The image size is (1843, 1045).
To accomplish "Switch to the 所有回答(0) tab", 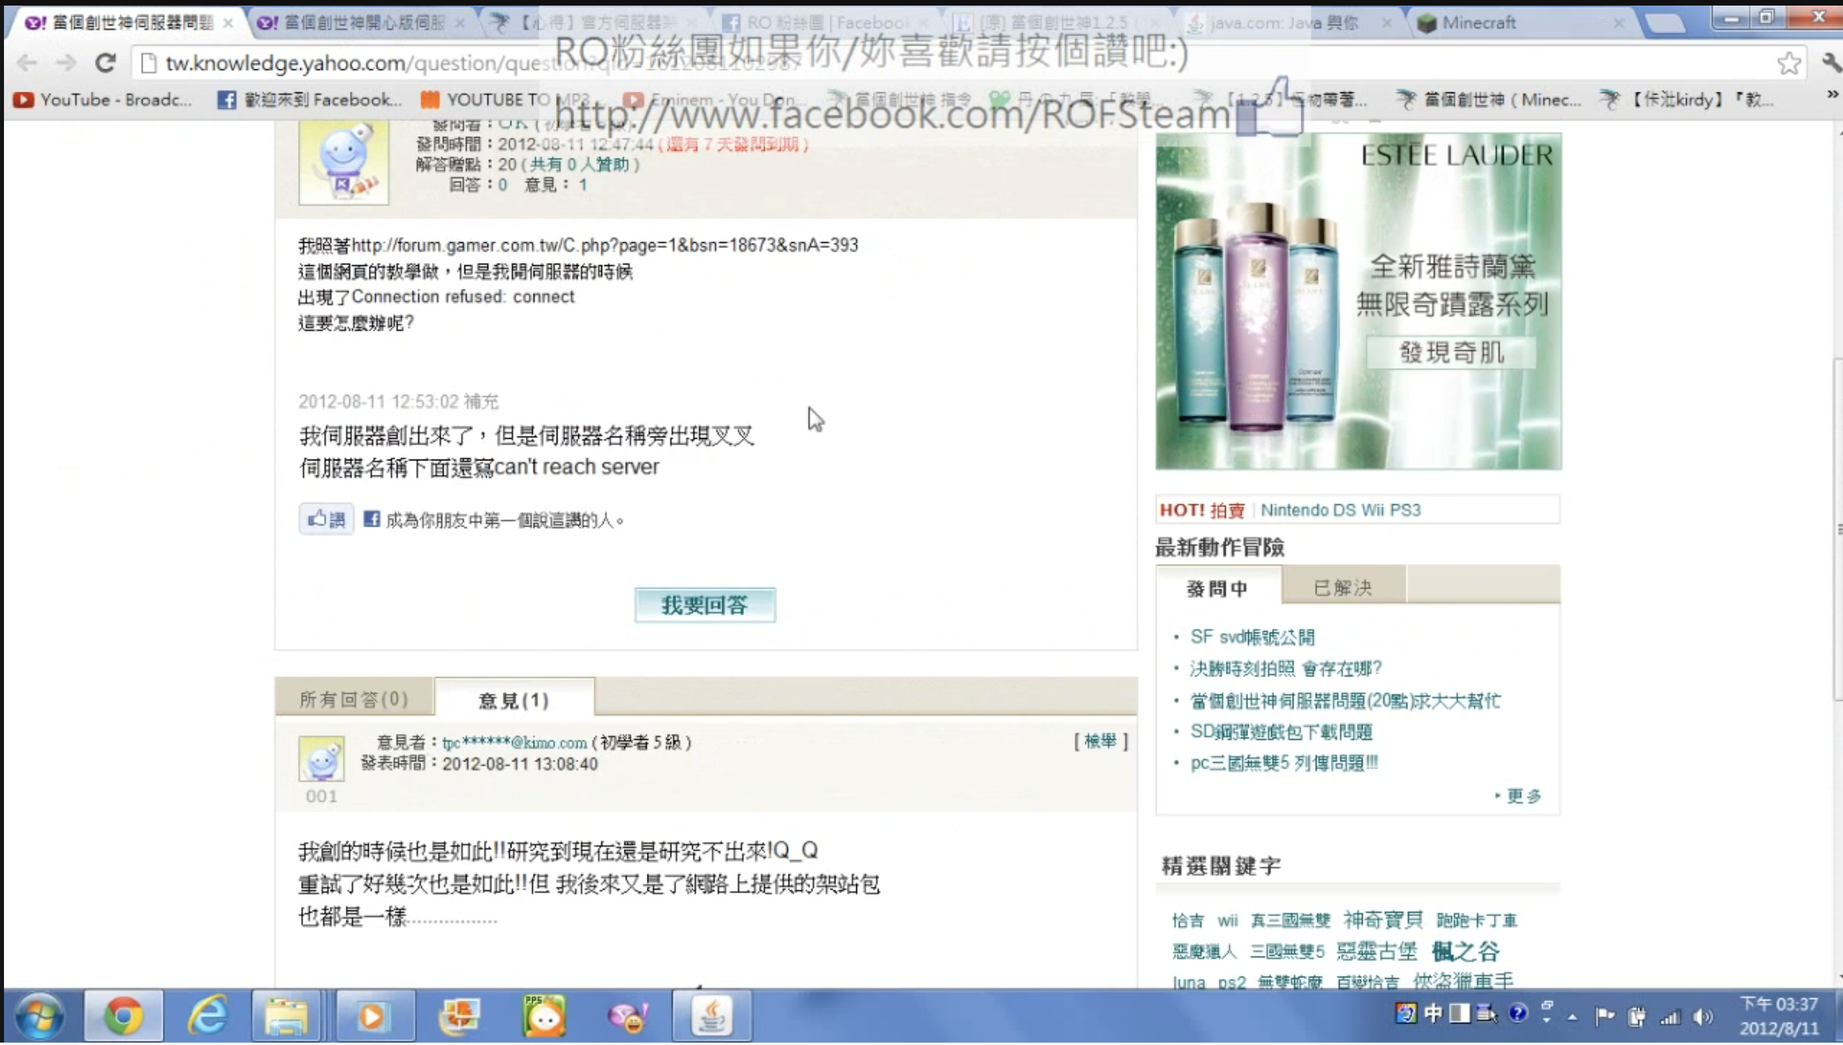I will click(354, 699).
